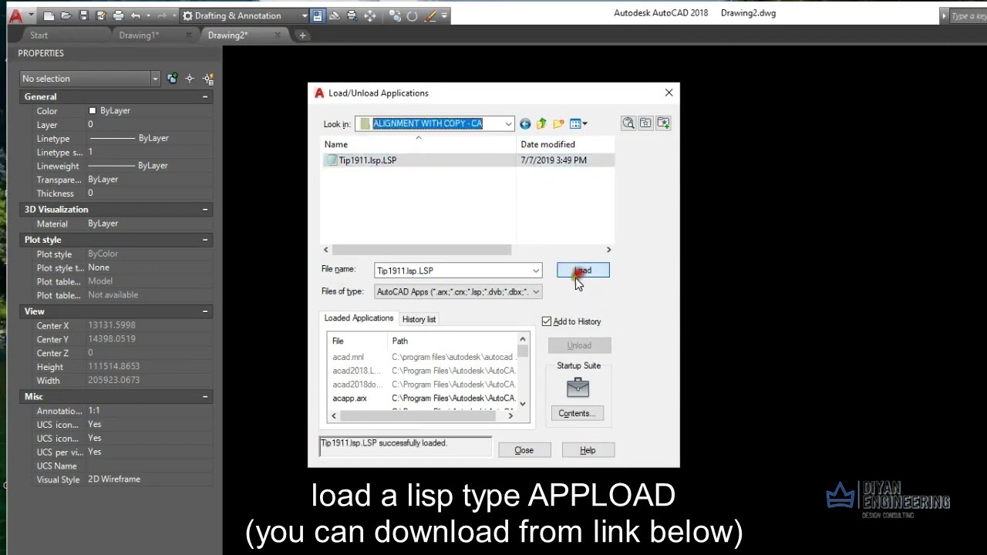Toggle the Add to History checkbox
The width and height of the screenshot is (987, 555).
point(547,321)
